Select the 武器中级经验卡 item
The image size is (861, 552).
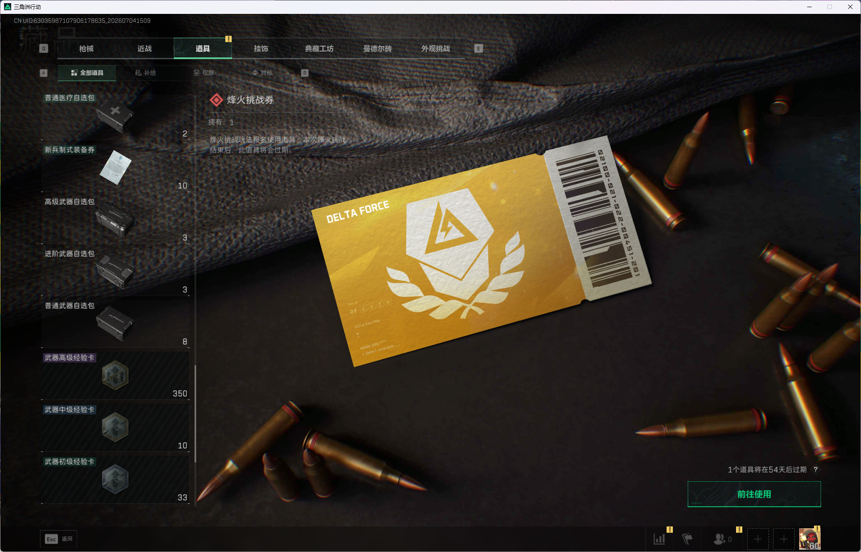coord(115,428)
